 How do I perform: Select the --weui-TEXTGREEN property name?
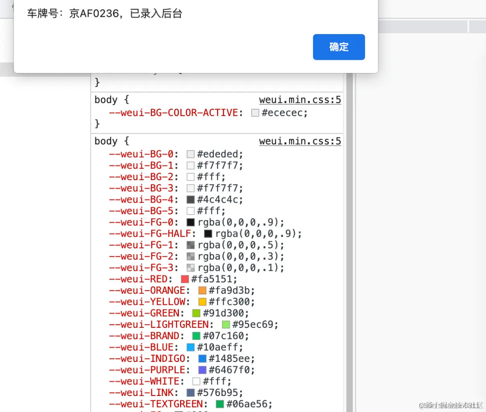(x=156, y=404)
